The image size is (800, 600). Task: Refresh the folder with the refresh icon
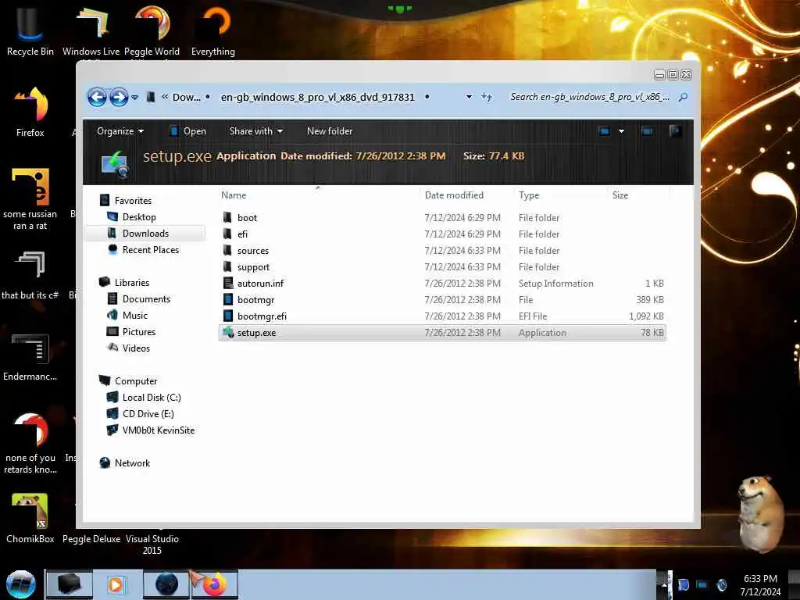pos(487,97)
